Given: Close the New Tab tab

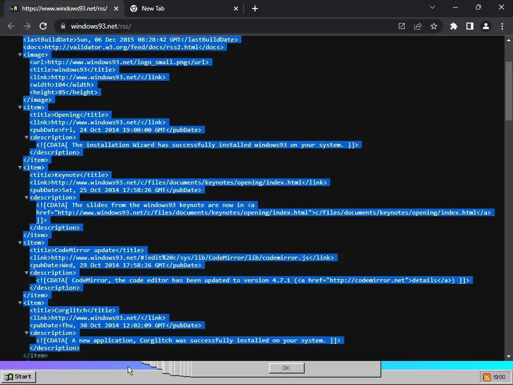Looking at the screenshot, I should pyautogui.click(x=236, y=9).
